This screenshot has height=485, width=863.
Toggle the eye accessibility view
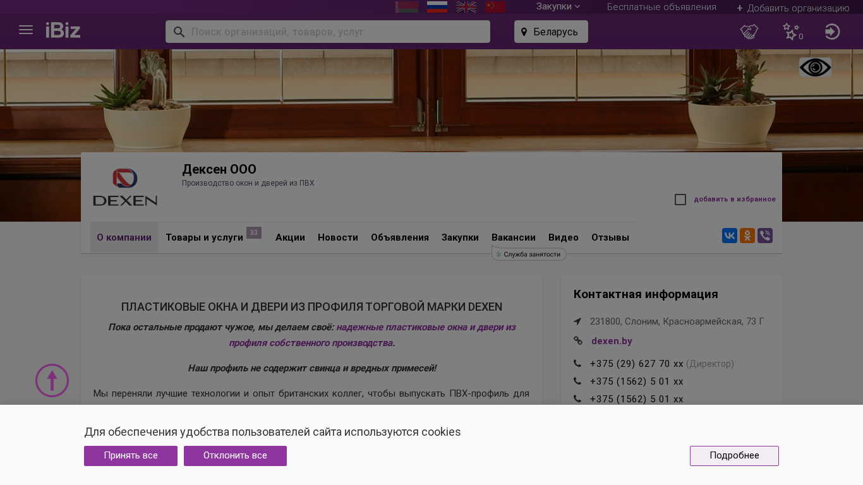point(815,68)
